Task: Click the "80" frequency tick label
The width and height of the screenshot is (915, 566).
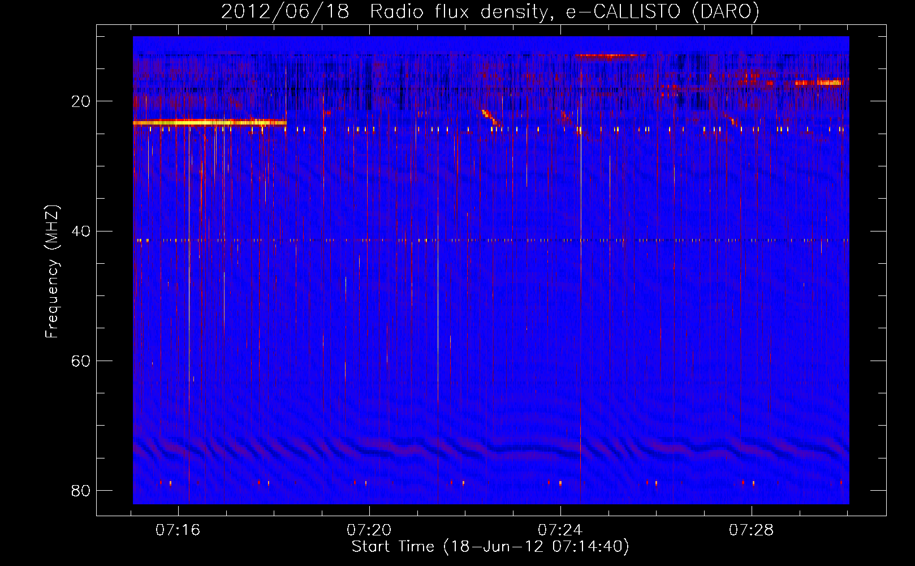Action: tap(81, 490)
